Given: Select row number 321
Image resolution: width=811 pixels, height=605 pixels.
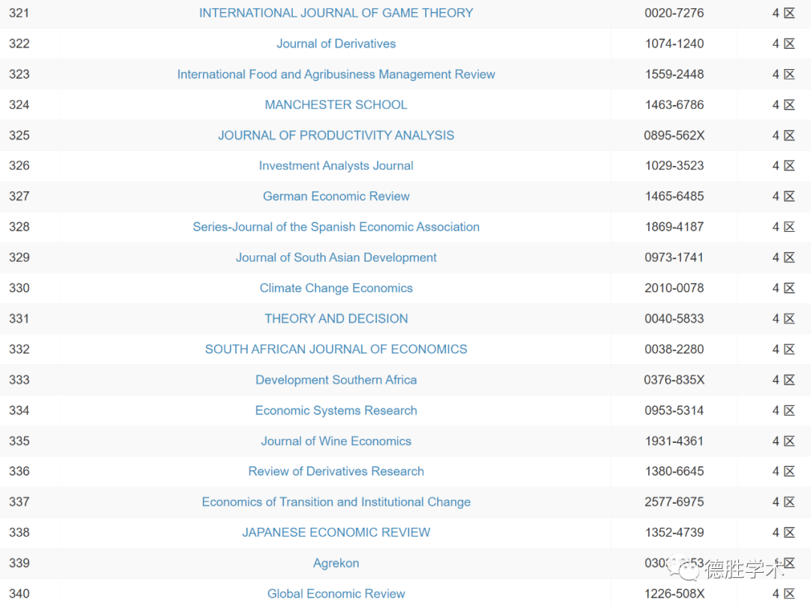Looking at the screenshot, I should coord(19,13).
